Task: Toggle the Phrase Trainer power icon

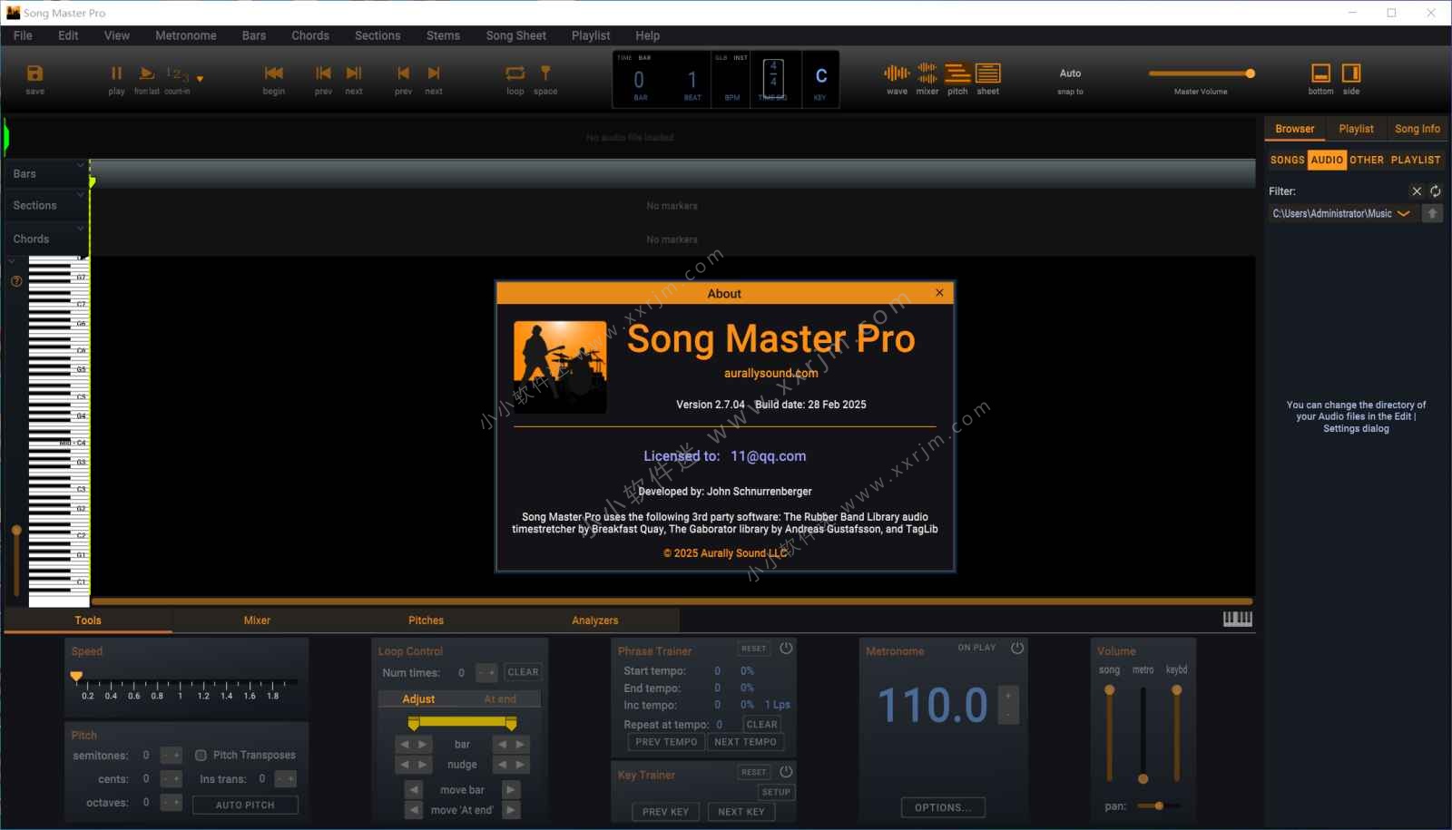Action: pos(786,648)
